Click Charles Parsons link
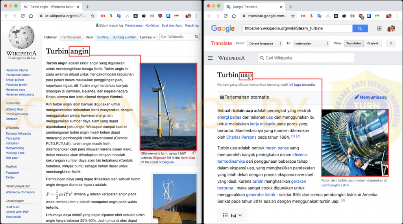Screen dimensions: 403x224 tap(241, 137)
